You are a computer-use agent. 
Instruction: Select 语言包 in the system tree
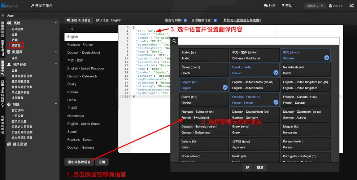click(16, 45)
